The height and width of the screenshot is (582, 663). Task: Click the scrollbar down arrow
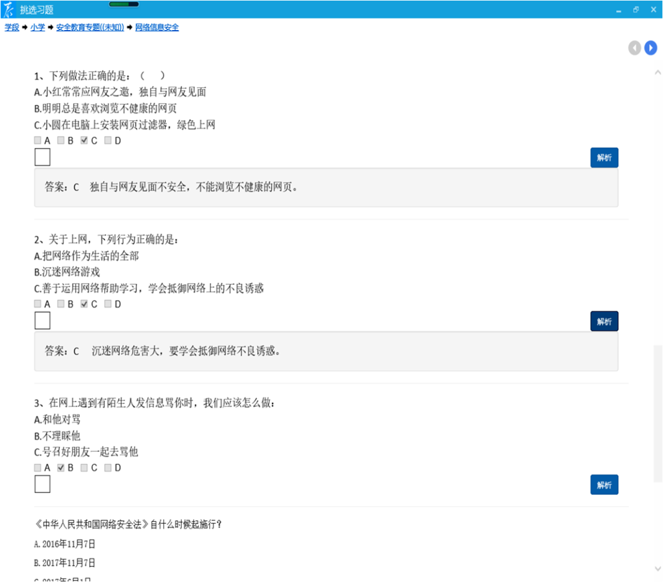pyautogui.click(x=658, y=568)
